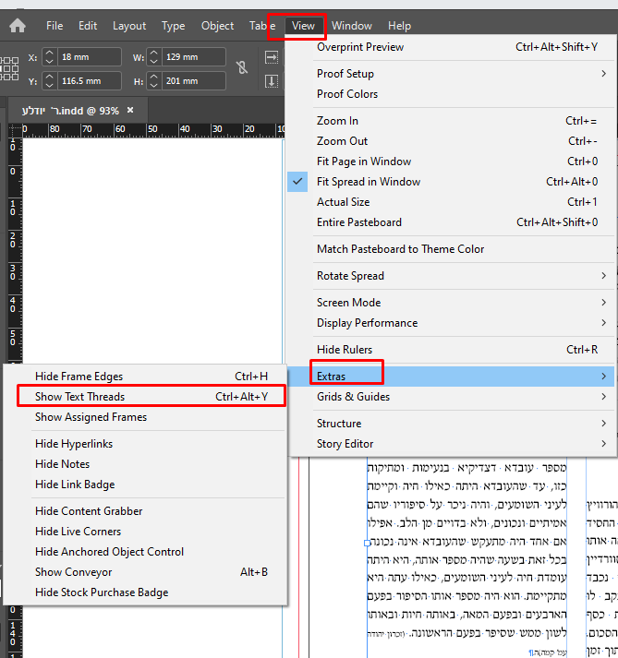618x658 pixels.
Task: Open the Type menu
Action: point(174,26)
